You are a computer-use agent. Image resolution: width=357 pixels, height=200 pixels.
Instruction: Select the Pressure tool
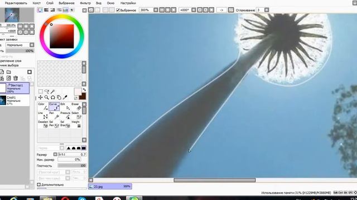(x=65, y=116)
